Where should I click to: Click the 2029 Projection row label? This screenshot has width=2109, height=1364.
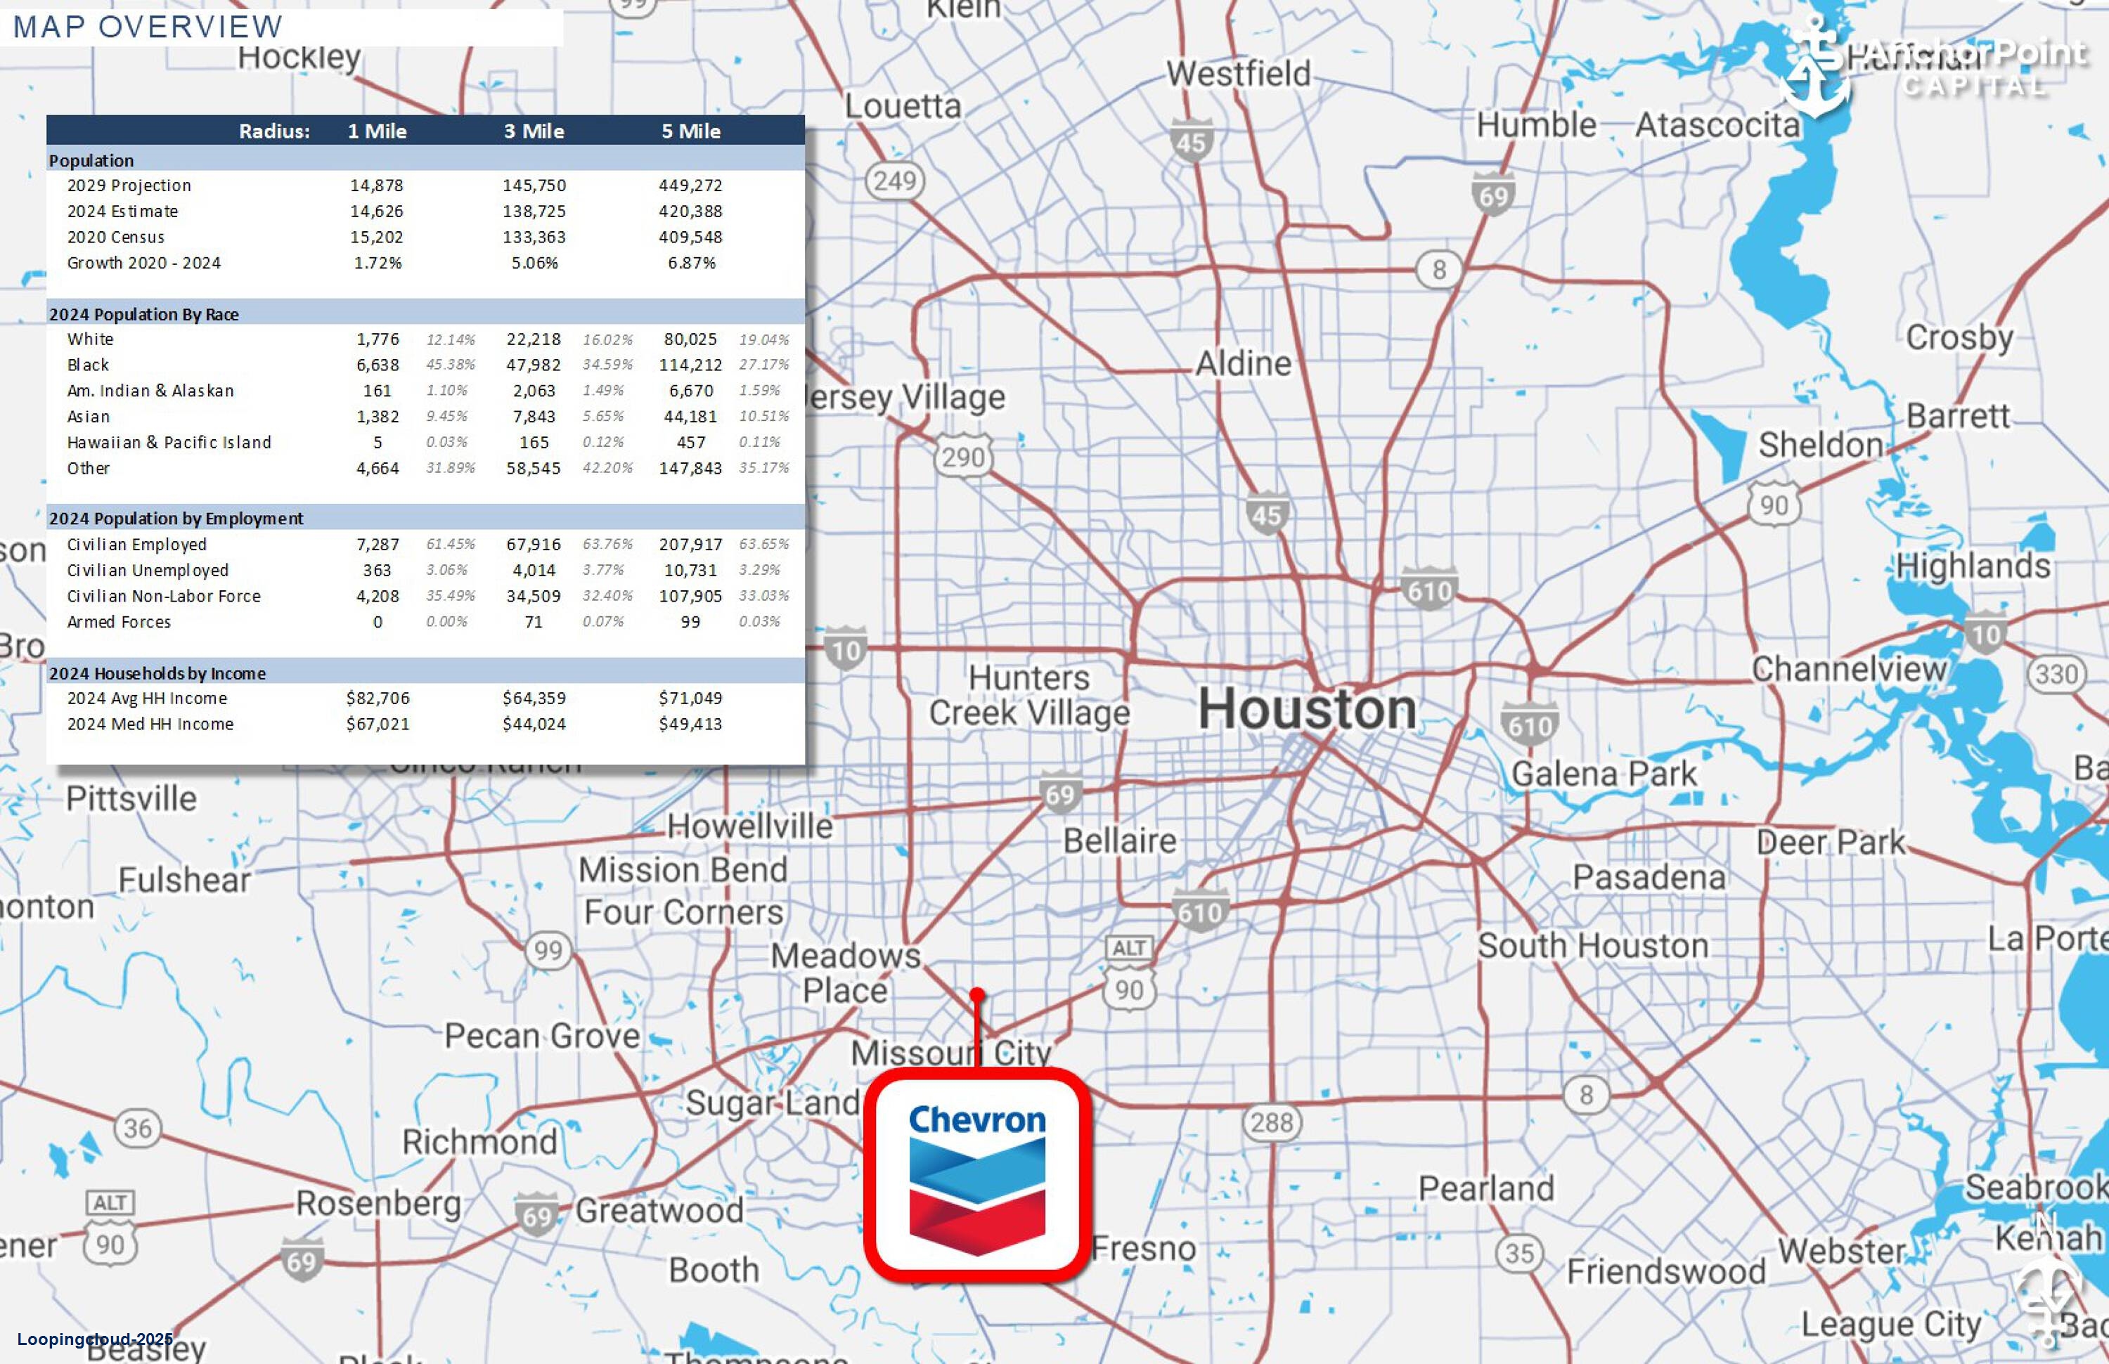pyautogui.click(x=129, y=185)
